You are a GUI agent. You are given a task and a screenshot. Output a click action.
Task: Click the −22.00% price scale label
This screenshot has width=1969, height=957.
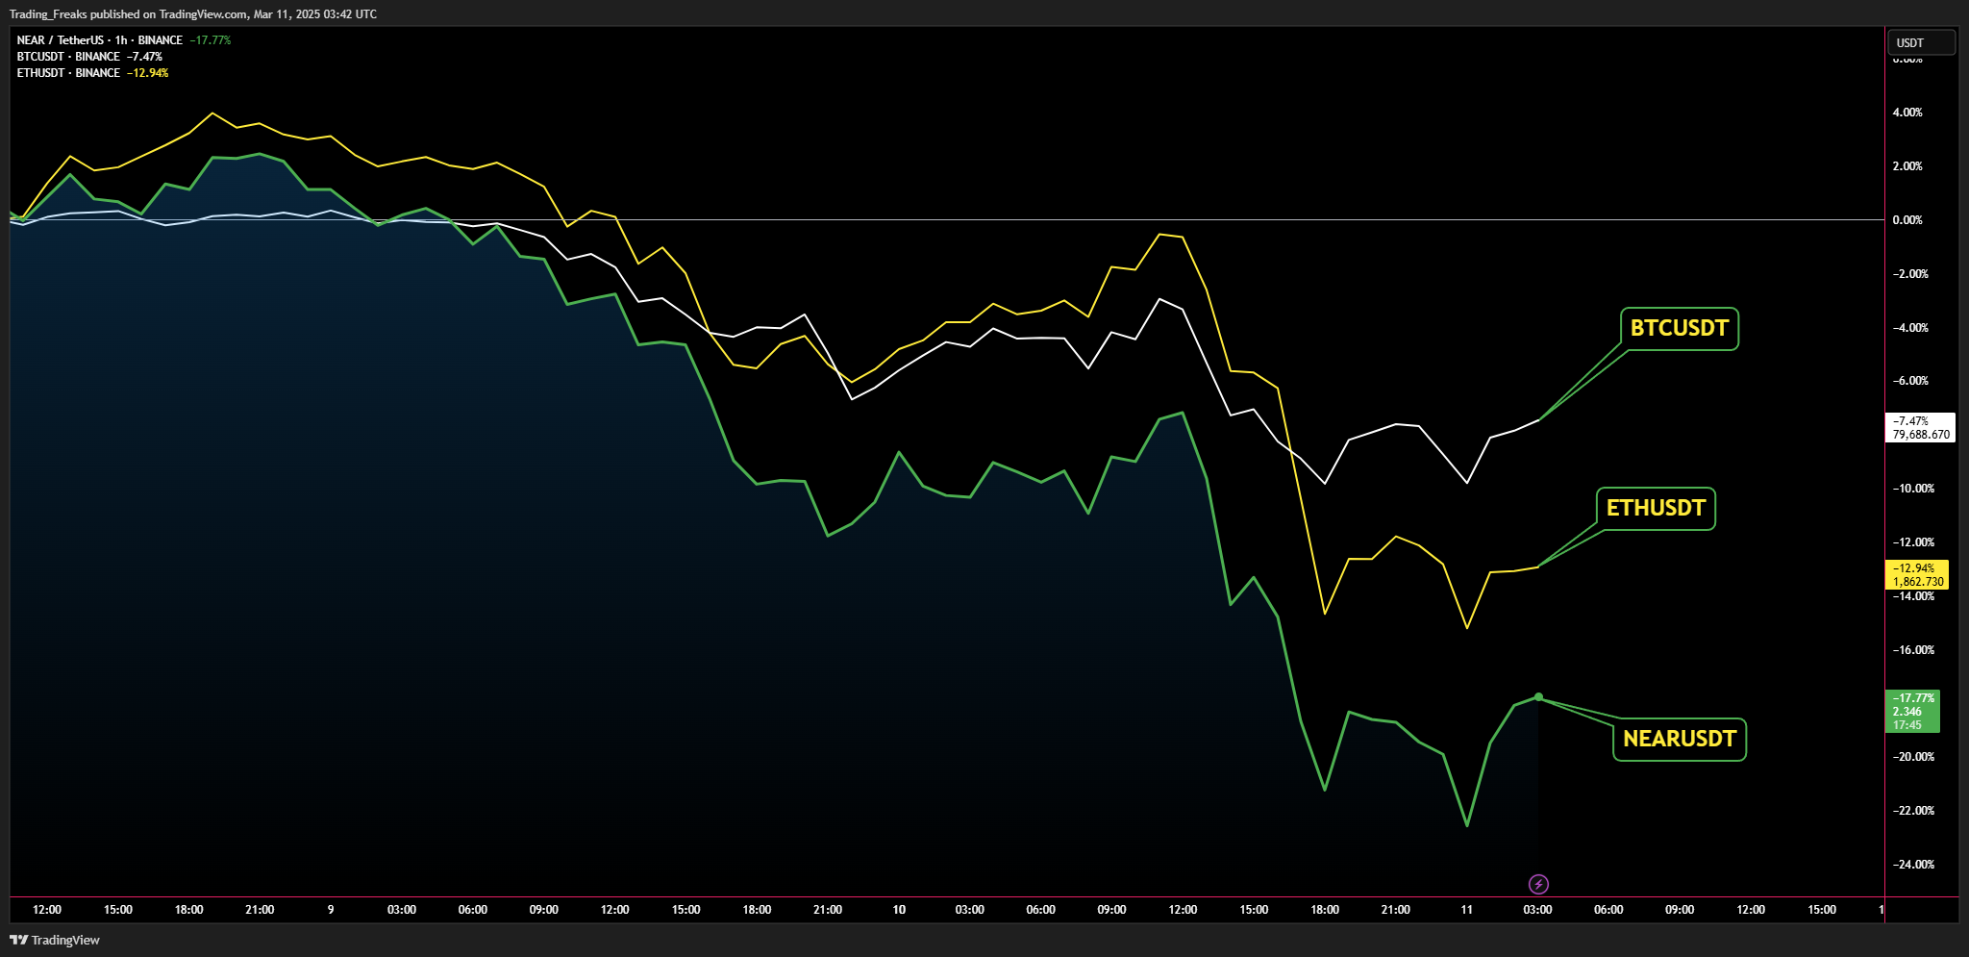pos(1913,811)
